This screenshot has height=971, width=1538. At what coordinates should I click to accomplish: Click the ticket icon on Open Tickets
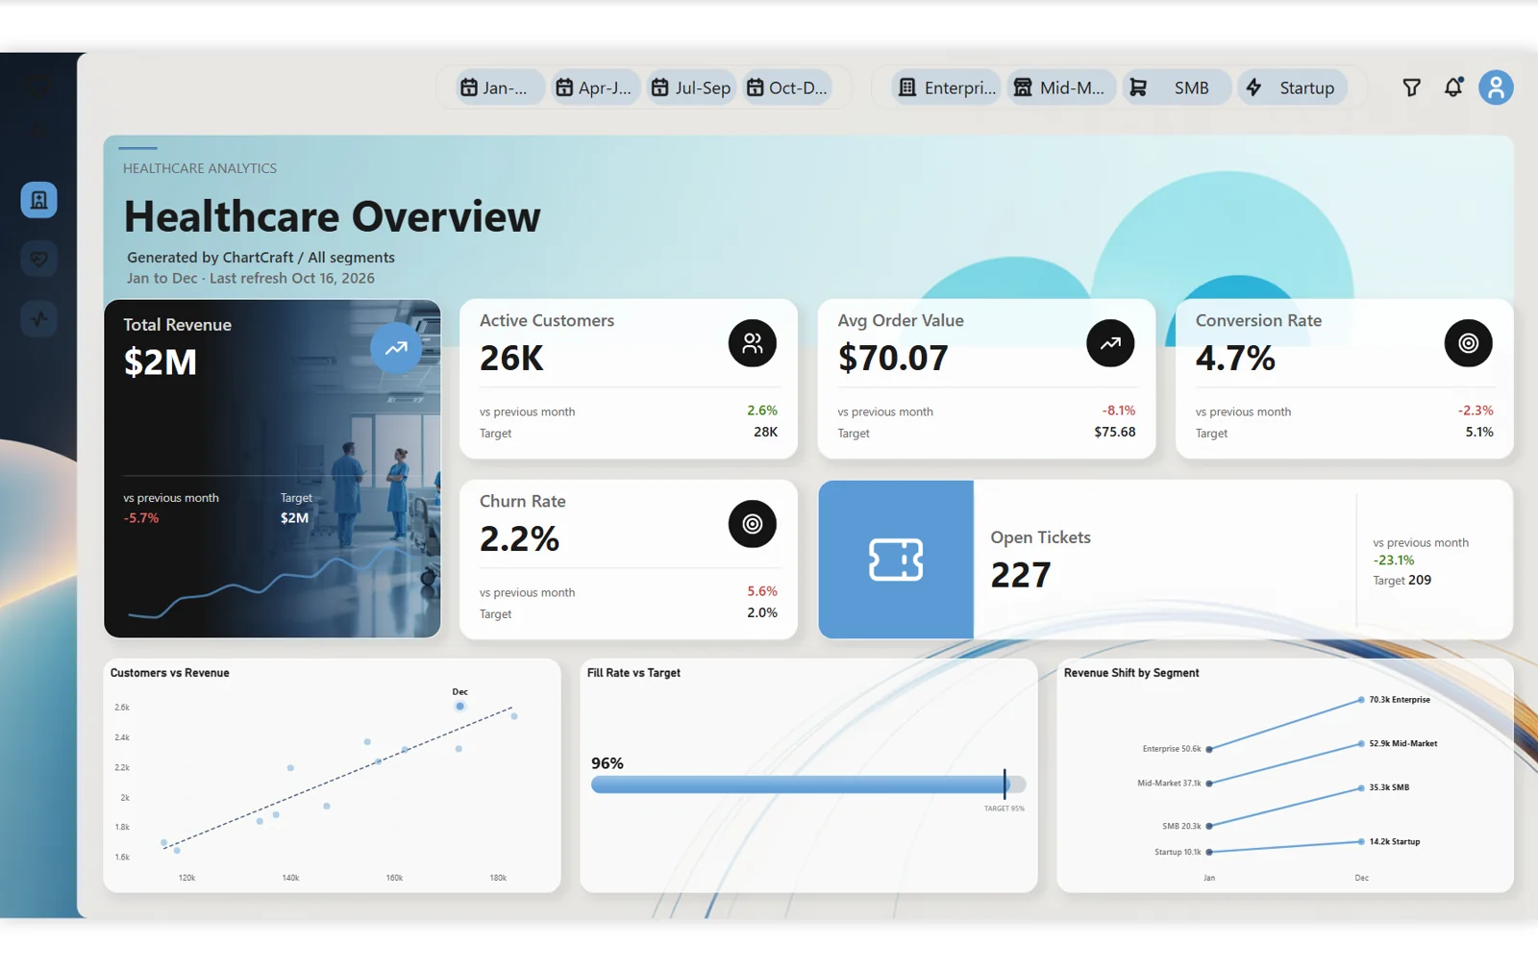tap(896, 560)
